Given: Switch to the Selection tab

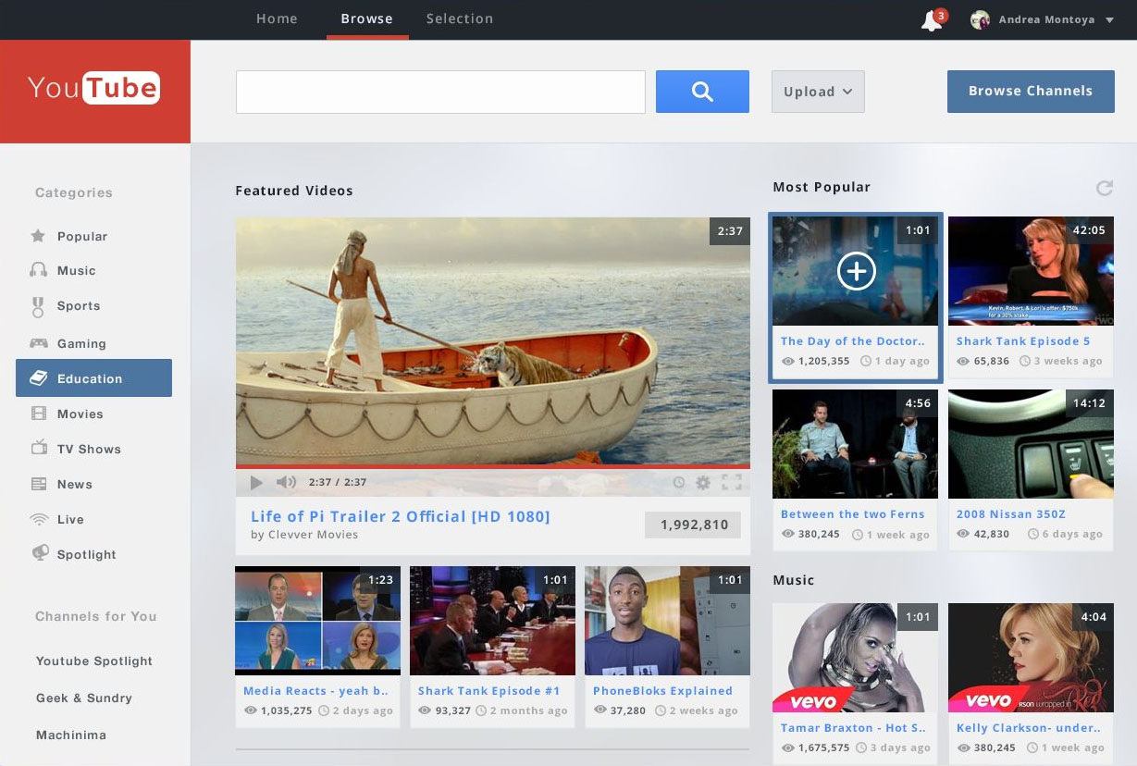Looking at the screenshot, I should [x=460, y=19].
